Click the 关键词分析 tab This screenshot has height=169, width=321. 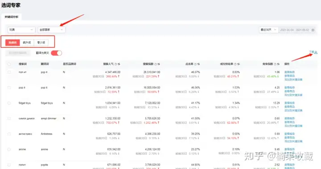point(12,17)
